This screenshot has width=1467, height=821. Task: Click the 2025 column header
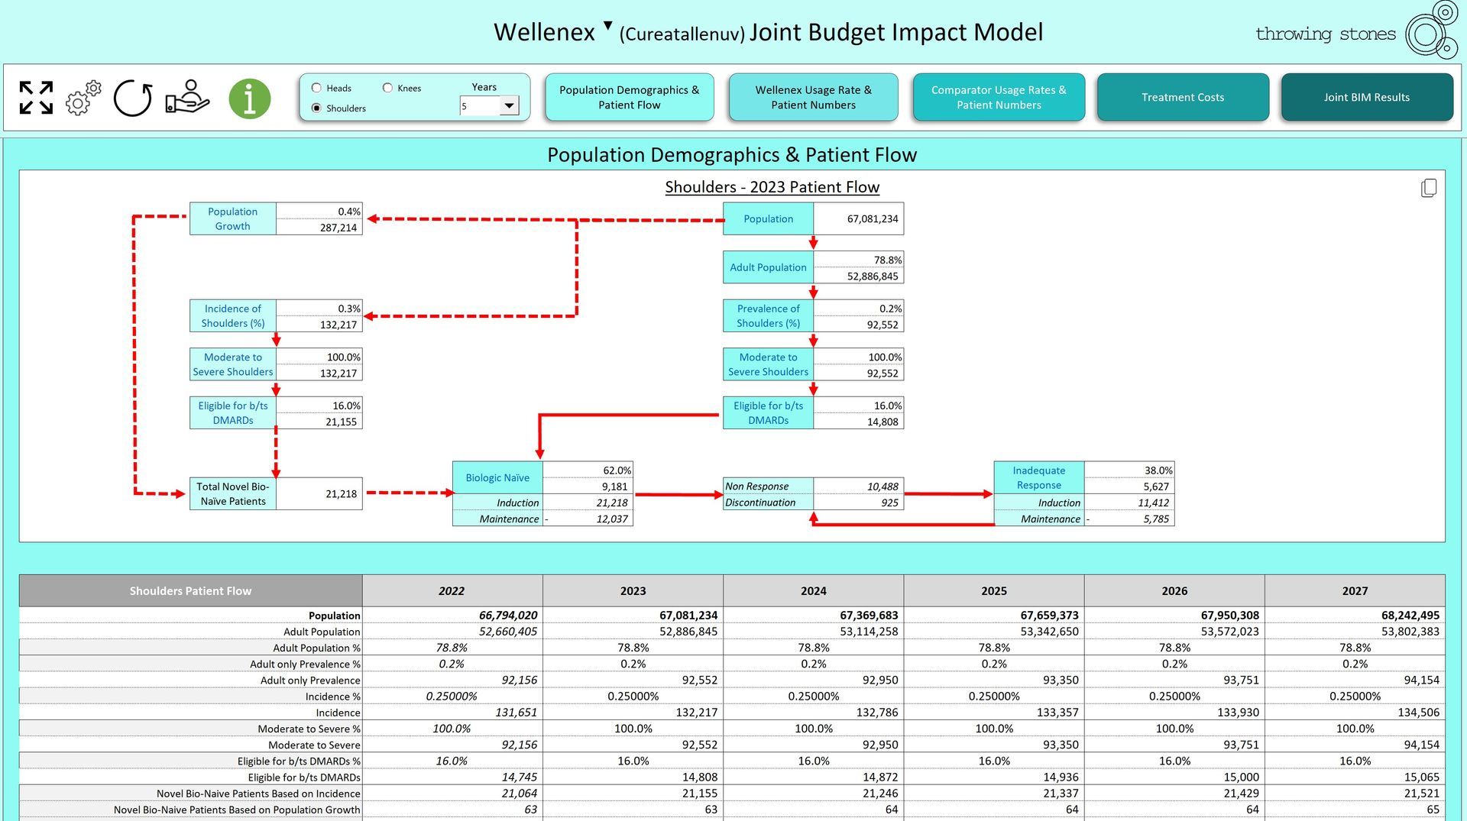(x=994, y=591)
